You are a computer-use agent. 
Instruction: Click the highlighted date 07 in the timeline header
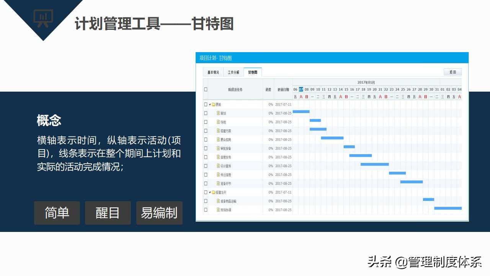pyautogui.click(x=301, y=89)
